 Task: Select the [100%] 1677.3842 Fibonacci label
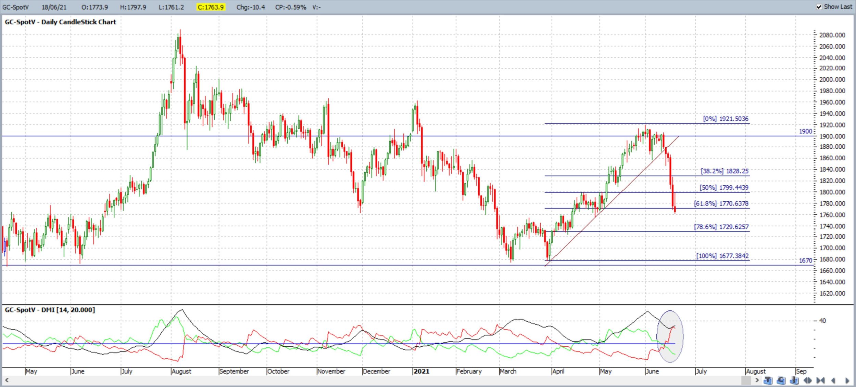pos(722,256)
